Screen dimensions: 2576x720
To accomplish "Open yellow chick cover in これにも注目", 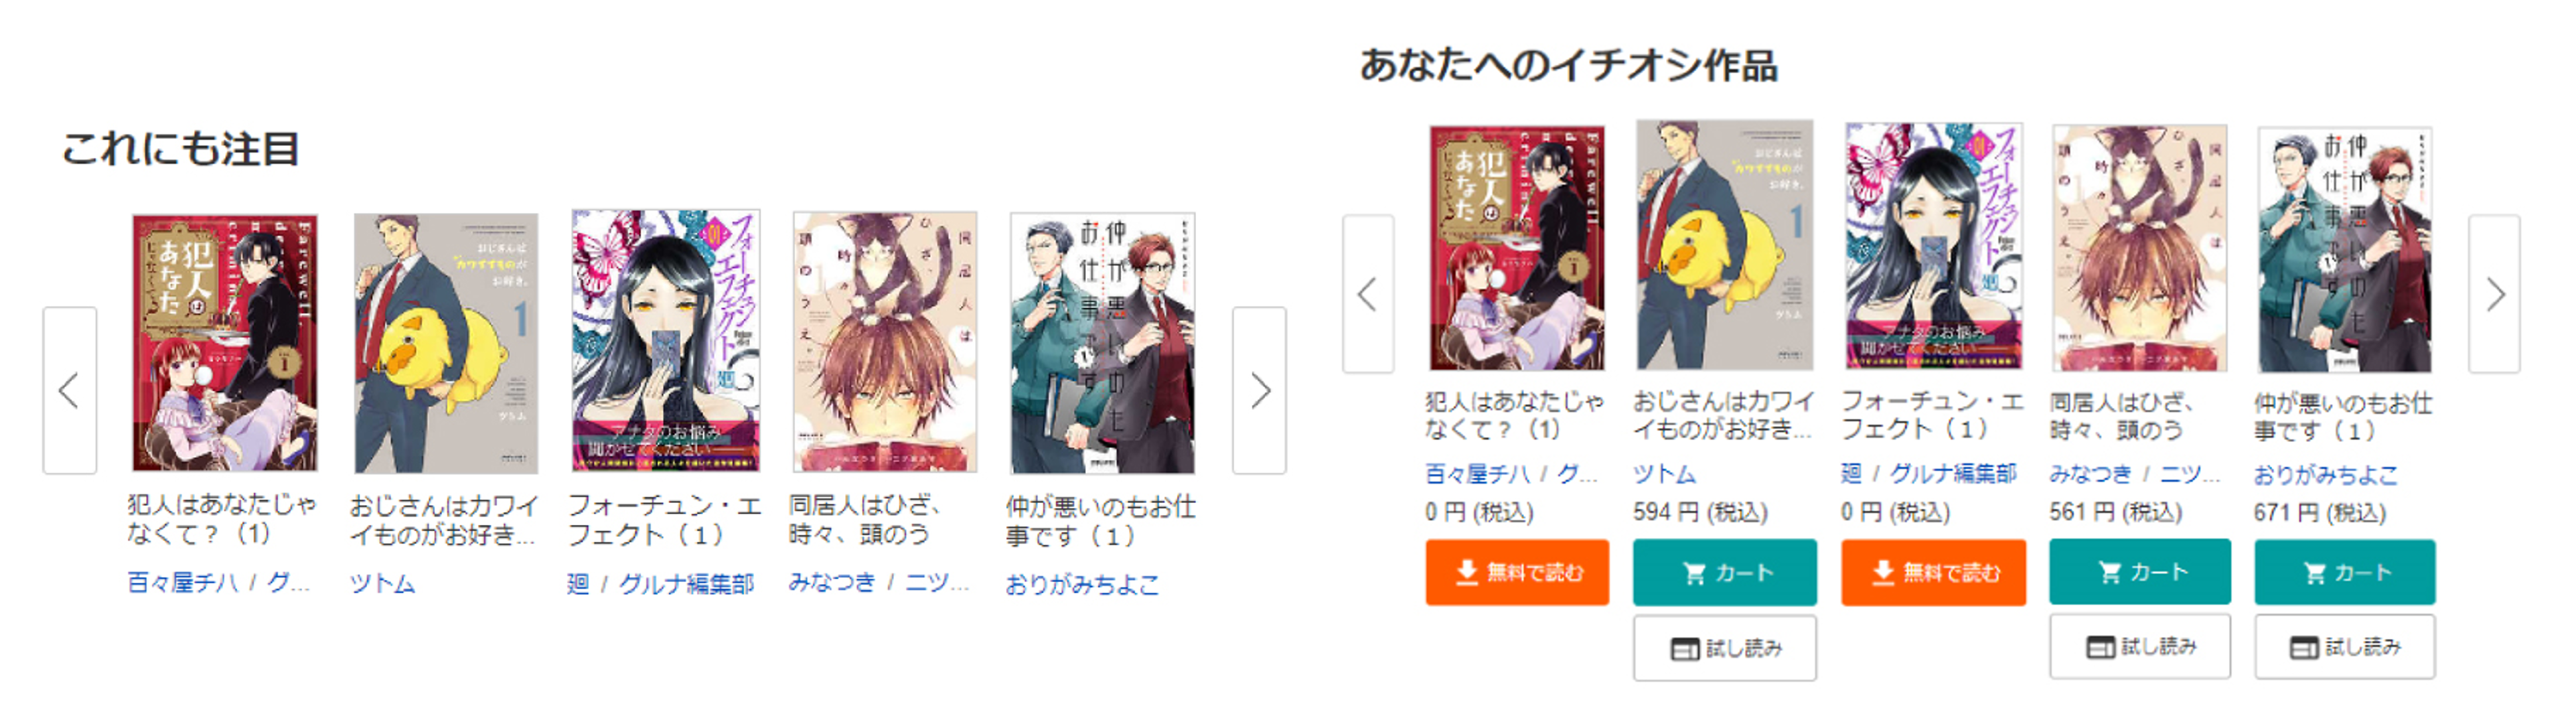I will coord(446,342).
